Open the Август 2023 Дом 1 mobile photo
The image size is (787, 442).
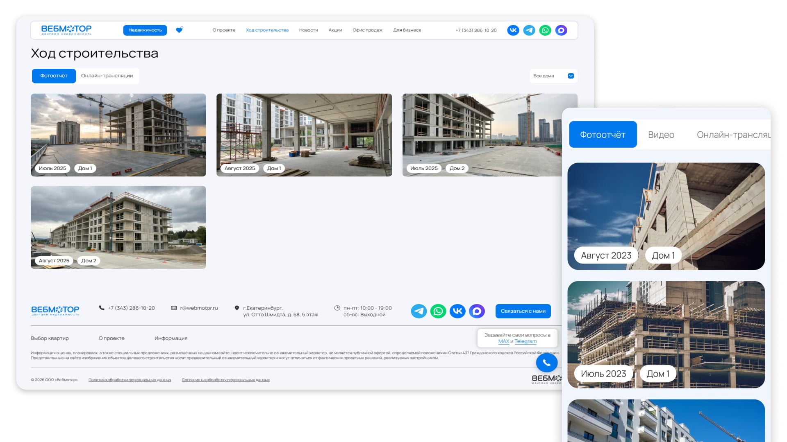point(666,216)
